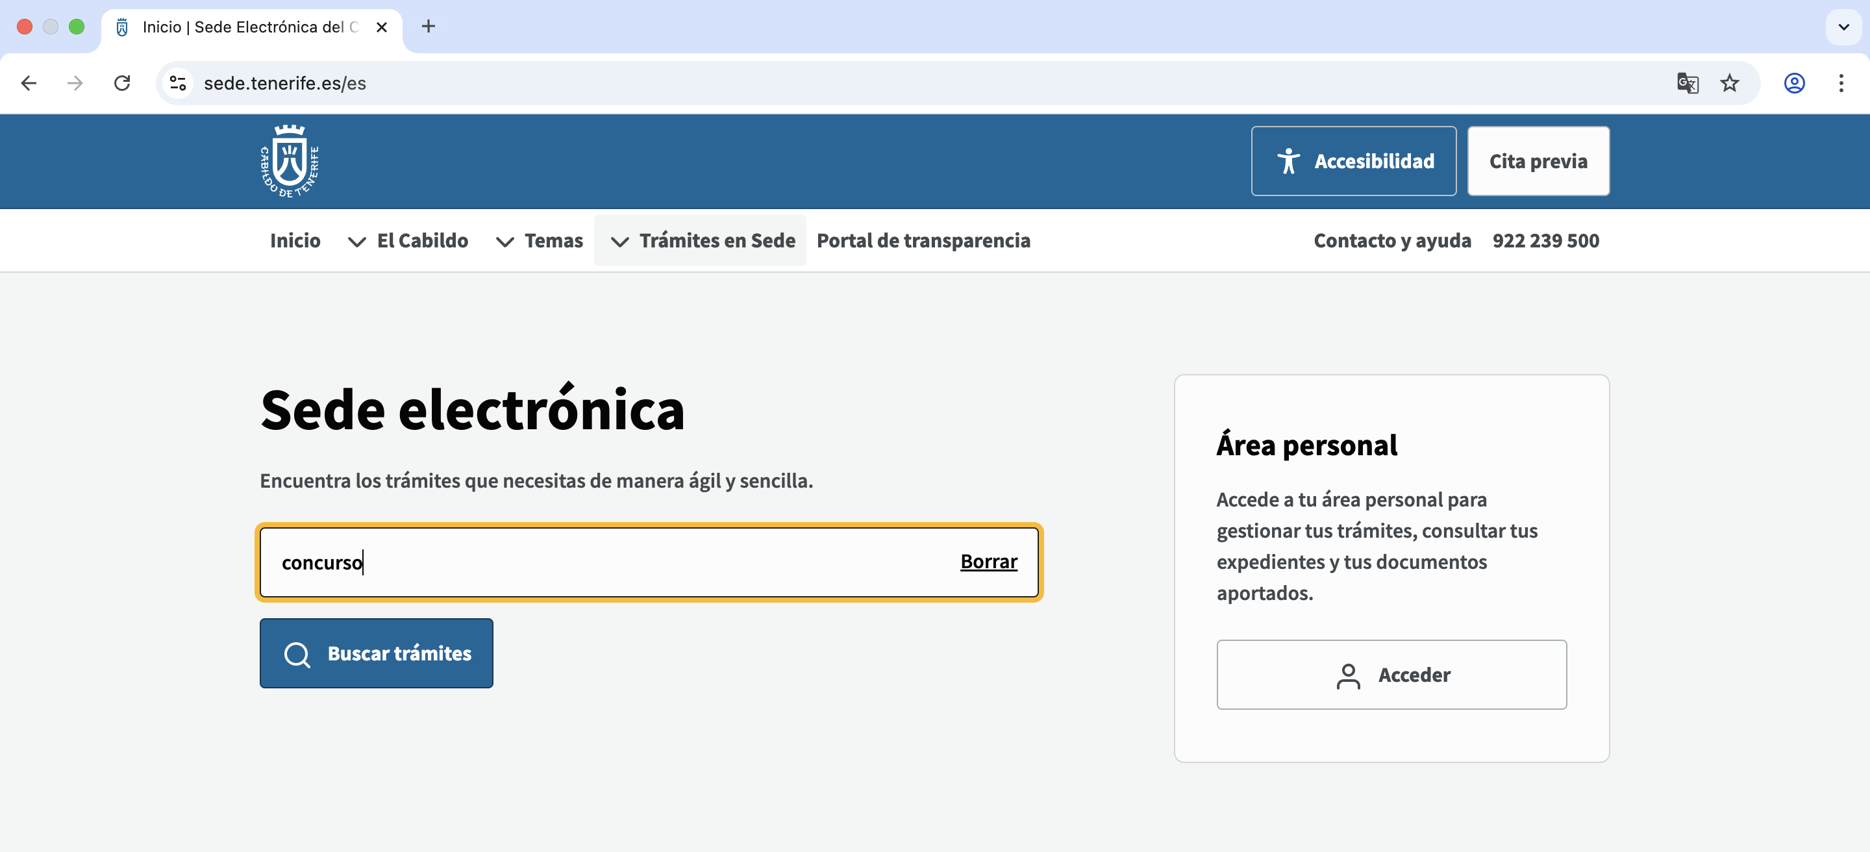
Task: Bookmark this page with the star icon
Action: [x=1729, y=84]
